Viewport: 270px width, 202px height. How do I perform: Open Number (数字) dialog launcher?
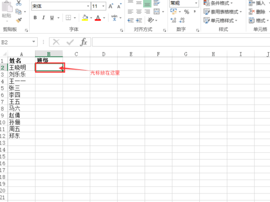pos(198,30)
